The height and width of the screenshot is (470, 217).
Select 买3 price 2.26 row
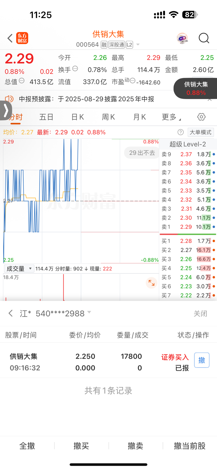[x=188, y=259]
